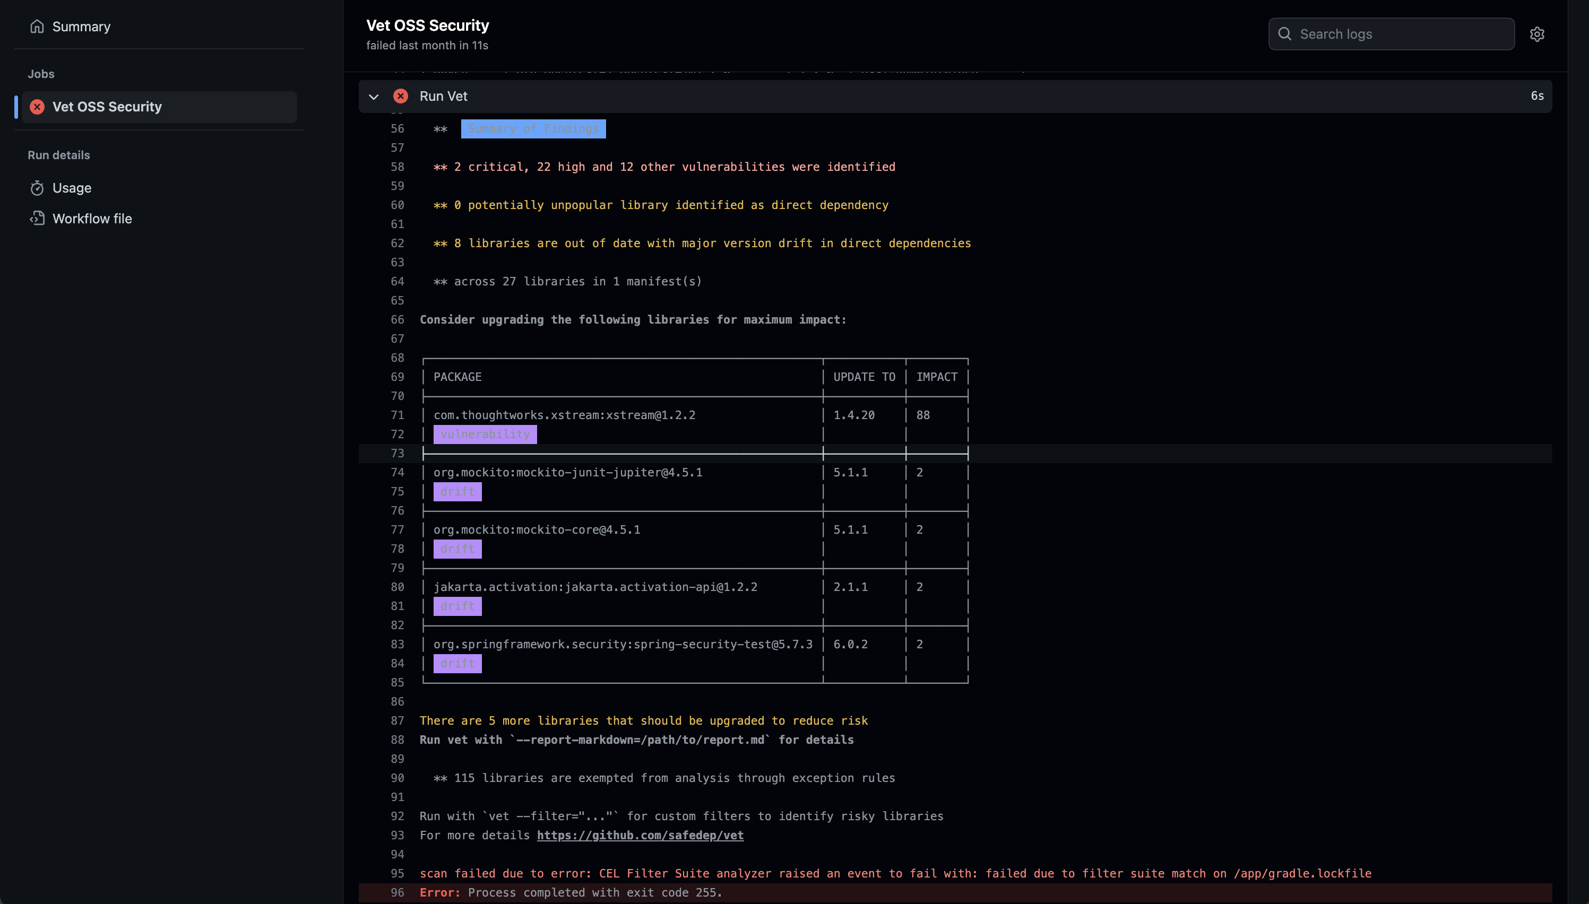Click the jakarta.activation-api@1.2.2 package row
The height and width of the screenshot is (904, 1589).
coord(595,587)
